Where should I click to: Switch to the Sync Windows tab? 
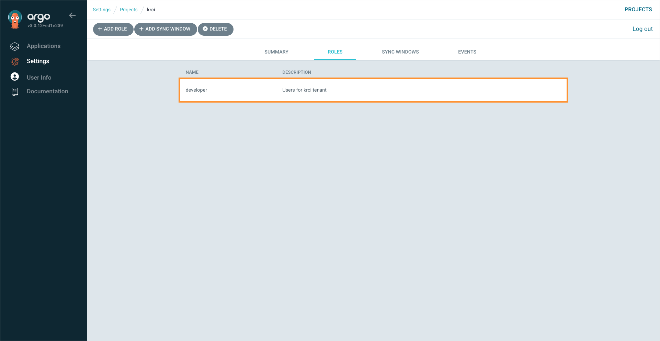click(x=400, y=52)
